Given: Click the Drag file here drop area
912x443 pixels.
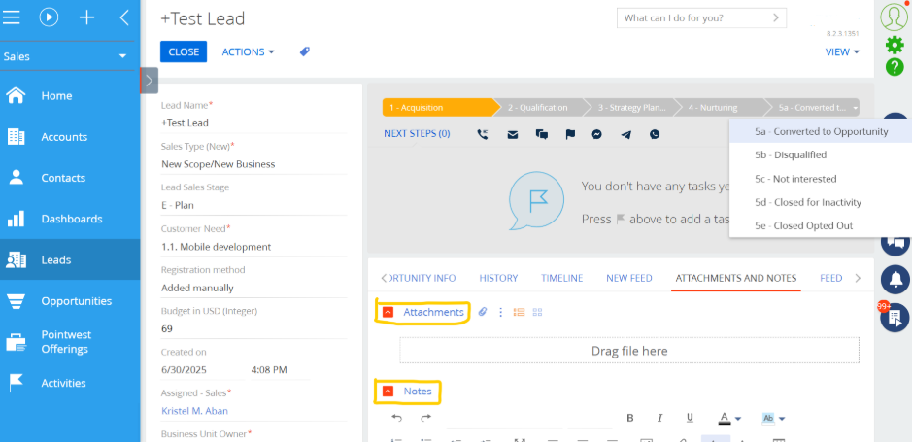Looking at the screenshot, I should [x=629, y=351].
